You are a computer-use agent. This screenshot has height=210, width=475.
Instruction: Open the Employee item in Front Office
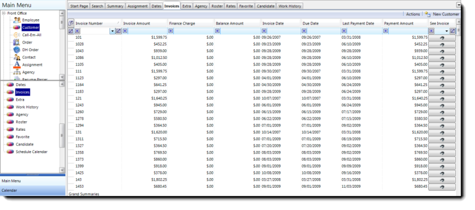click(x=30, y=20)
